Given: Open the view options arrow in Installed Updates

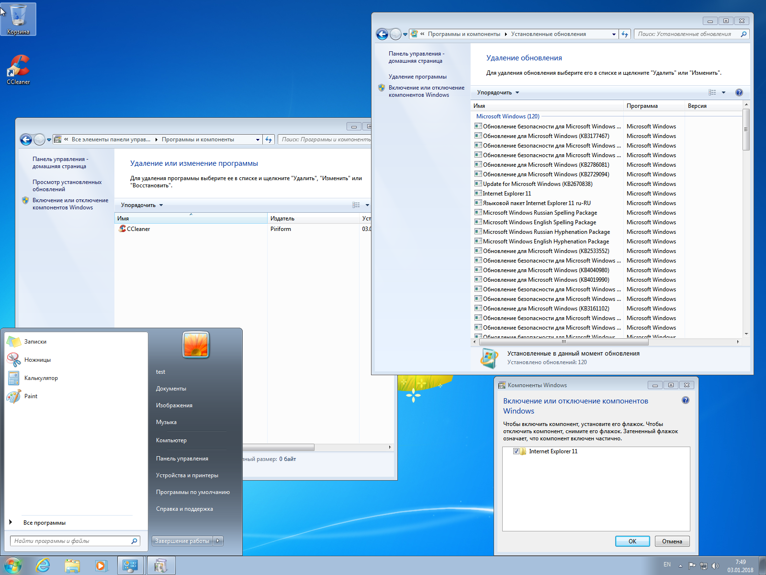Looking at the screenshot, I should pos(723,92).
